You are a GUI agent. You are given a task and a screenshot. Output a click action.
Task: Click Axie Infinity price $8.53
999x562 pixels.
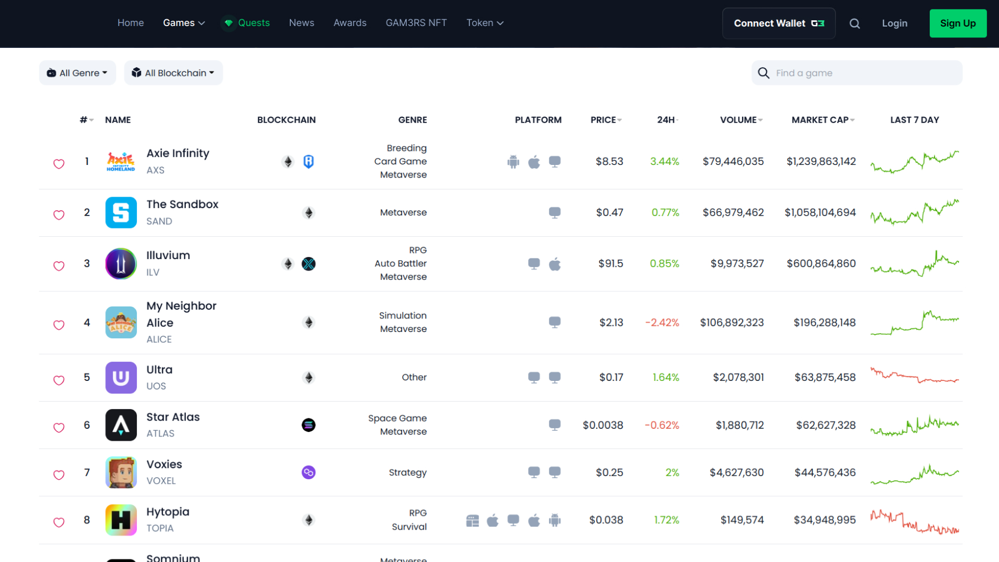609,161
